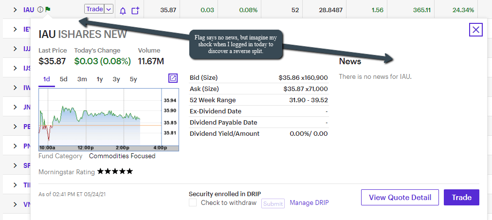Expand the price chart to full view
Image resolution: width=492 pixels, height=220 pixels.
pos(173,78)
